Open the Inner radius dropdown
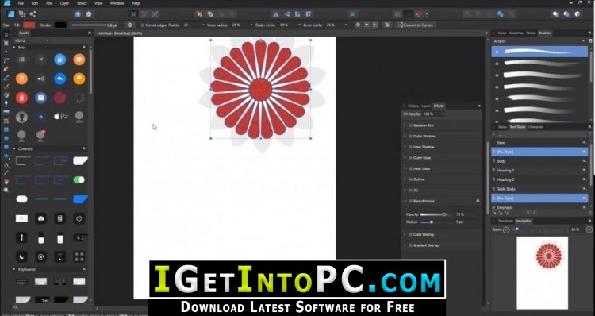This screenshot has height=316, width=595. click(251, 25)
